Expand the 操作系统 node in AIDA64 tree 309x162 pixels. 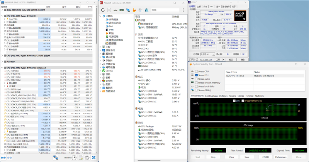coord(100,50)
